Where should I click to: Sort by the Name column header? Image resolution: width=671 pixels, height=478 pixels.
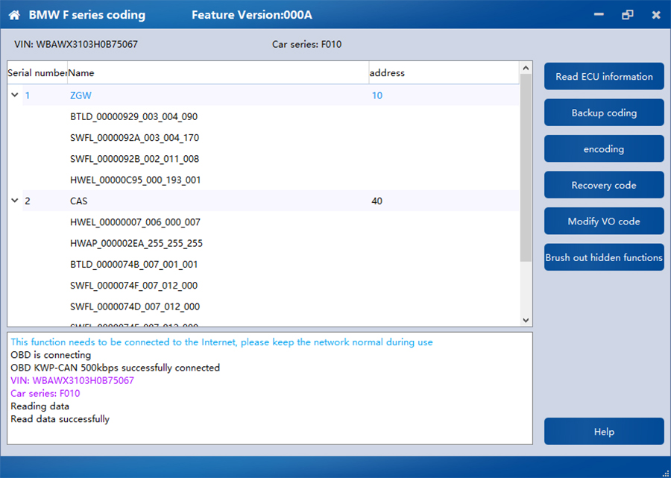pos(218,73)
